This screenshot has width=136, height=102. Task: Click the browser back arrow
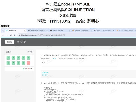[3, 35]
